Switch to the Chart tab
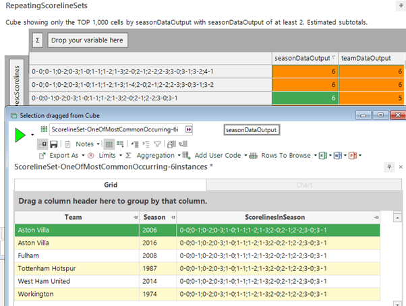 [304, 185]
